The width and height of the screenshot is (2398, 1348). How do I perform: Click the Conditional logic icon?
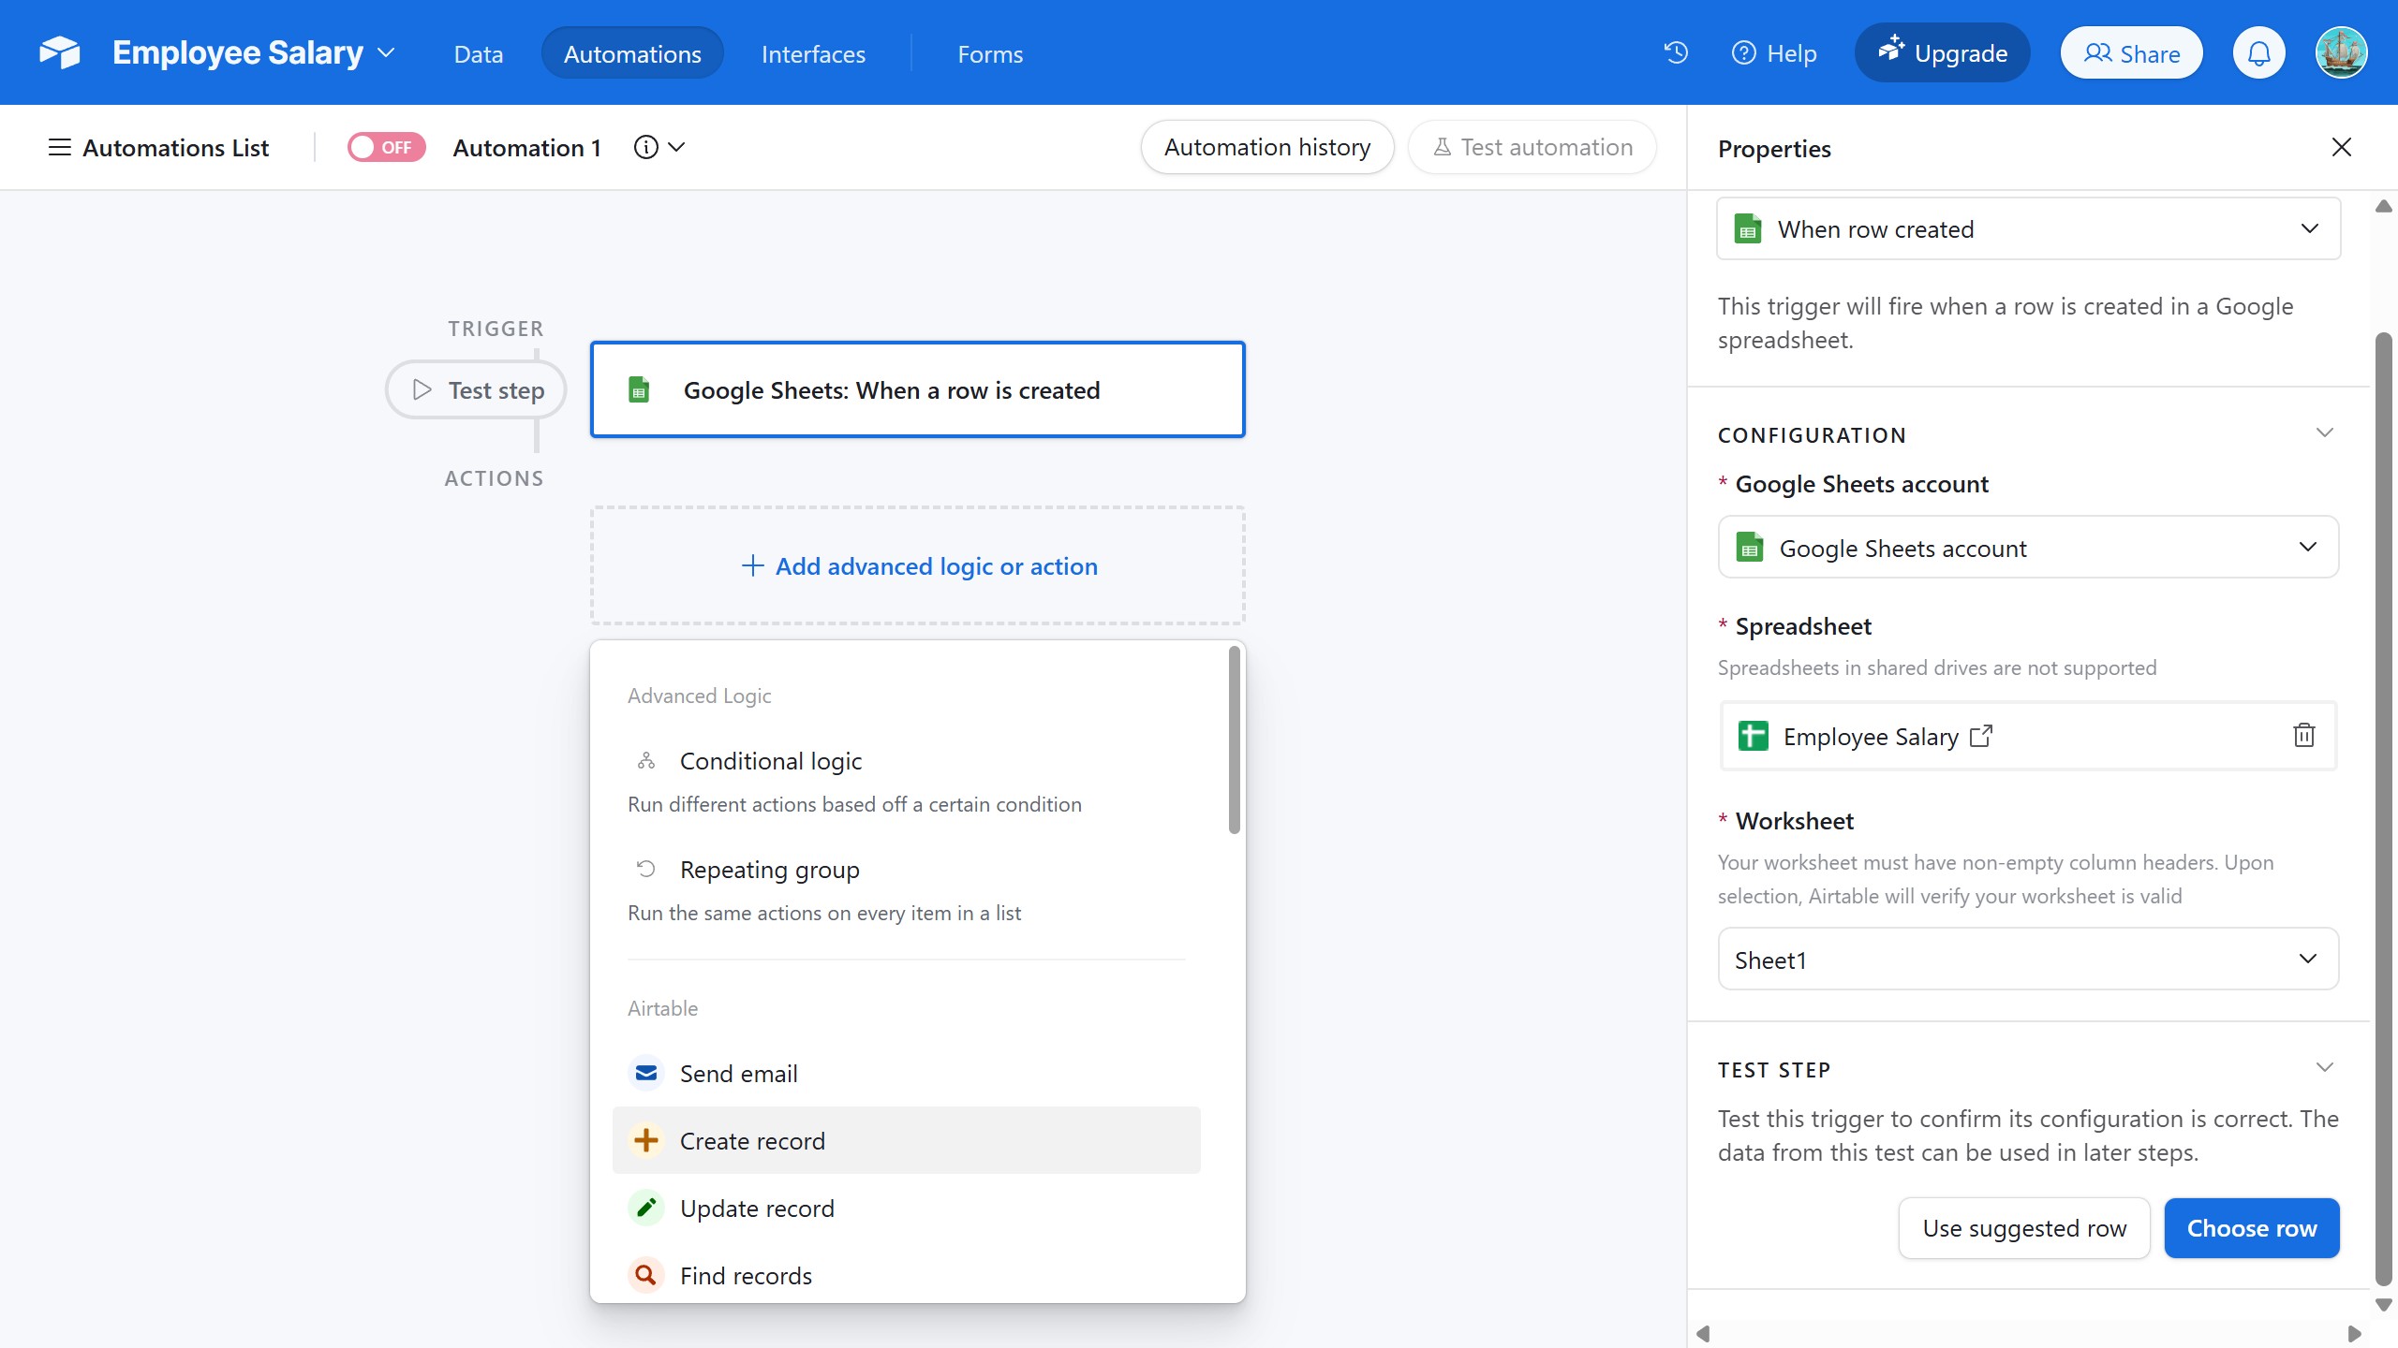(646, 760)
